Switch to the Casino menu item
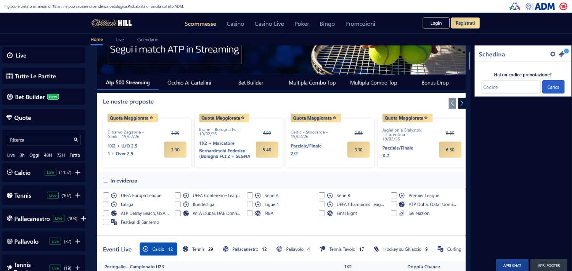572x271 pixels. (235, 24)
